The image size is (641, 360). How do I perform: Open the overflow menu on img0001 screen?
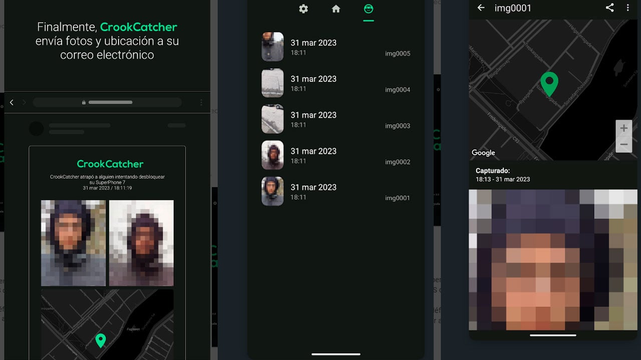tap(628, 8)
